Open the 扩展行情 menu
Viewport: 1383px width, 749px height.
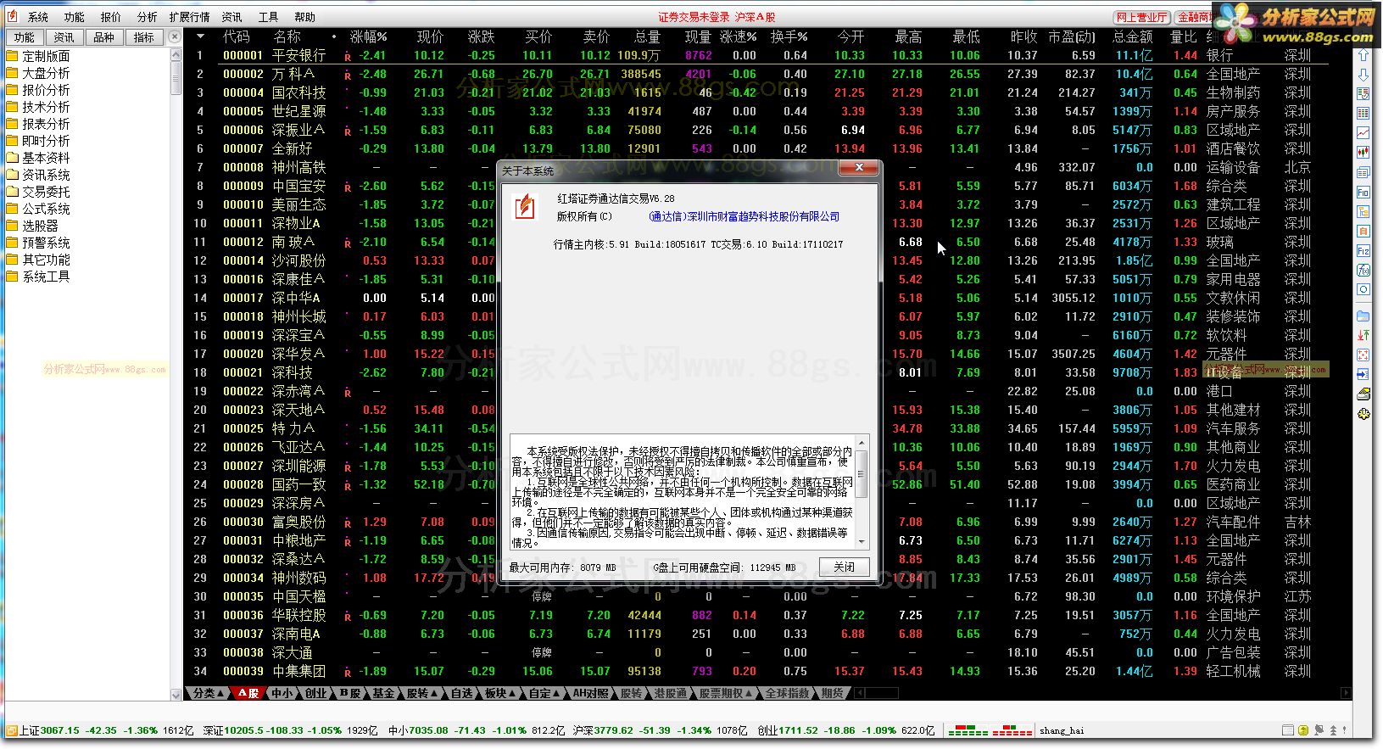coord(189,17)
